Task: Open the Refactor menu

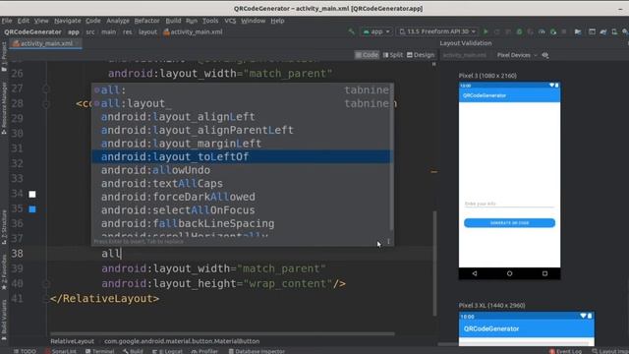Action: pyautogui.click(x=146, y=21)
